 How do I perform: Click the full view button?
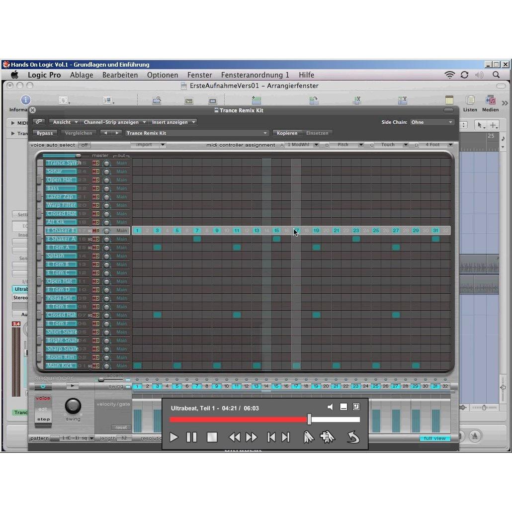434,438
